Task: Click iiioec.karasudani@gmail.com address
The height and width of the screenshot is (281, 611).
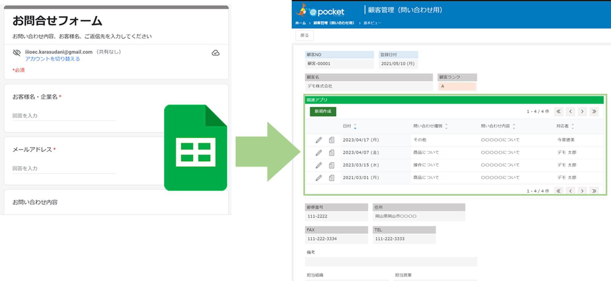Action: click(59, 52)
